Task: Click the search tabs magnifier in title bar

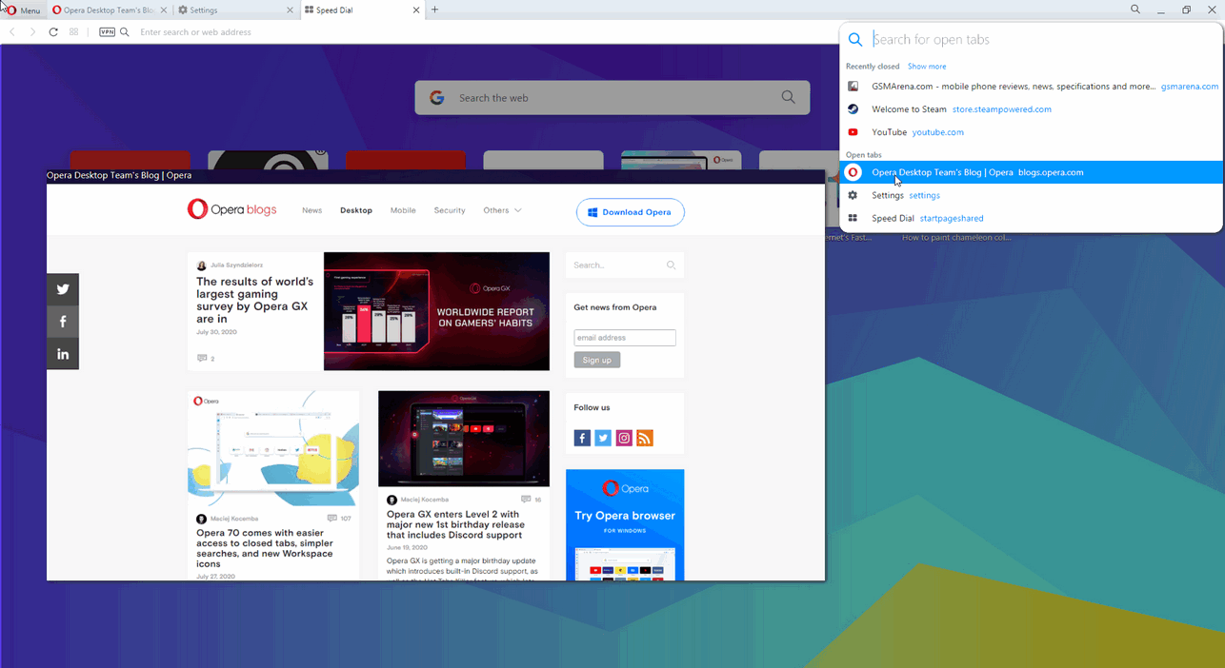Action: pyautogui.click(x=1135, y=10)
